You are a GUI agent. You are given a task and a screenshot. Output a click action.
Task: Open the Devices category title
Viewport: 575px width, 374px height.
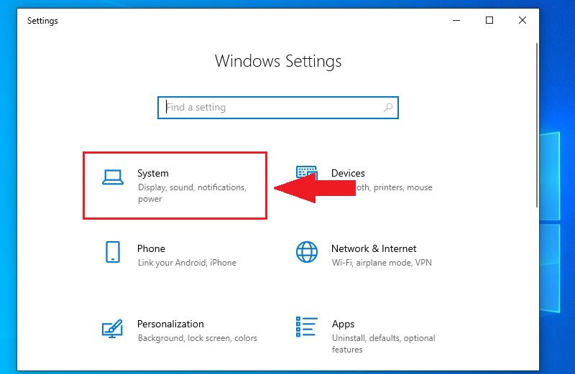[349, 173]
